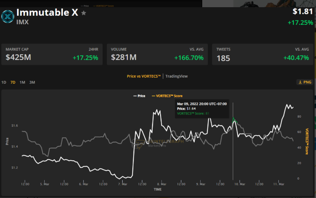This screenshot has width=316, height=198.
Task: Click the tooltip Price: $1.64 line
Action: point(187,109)
